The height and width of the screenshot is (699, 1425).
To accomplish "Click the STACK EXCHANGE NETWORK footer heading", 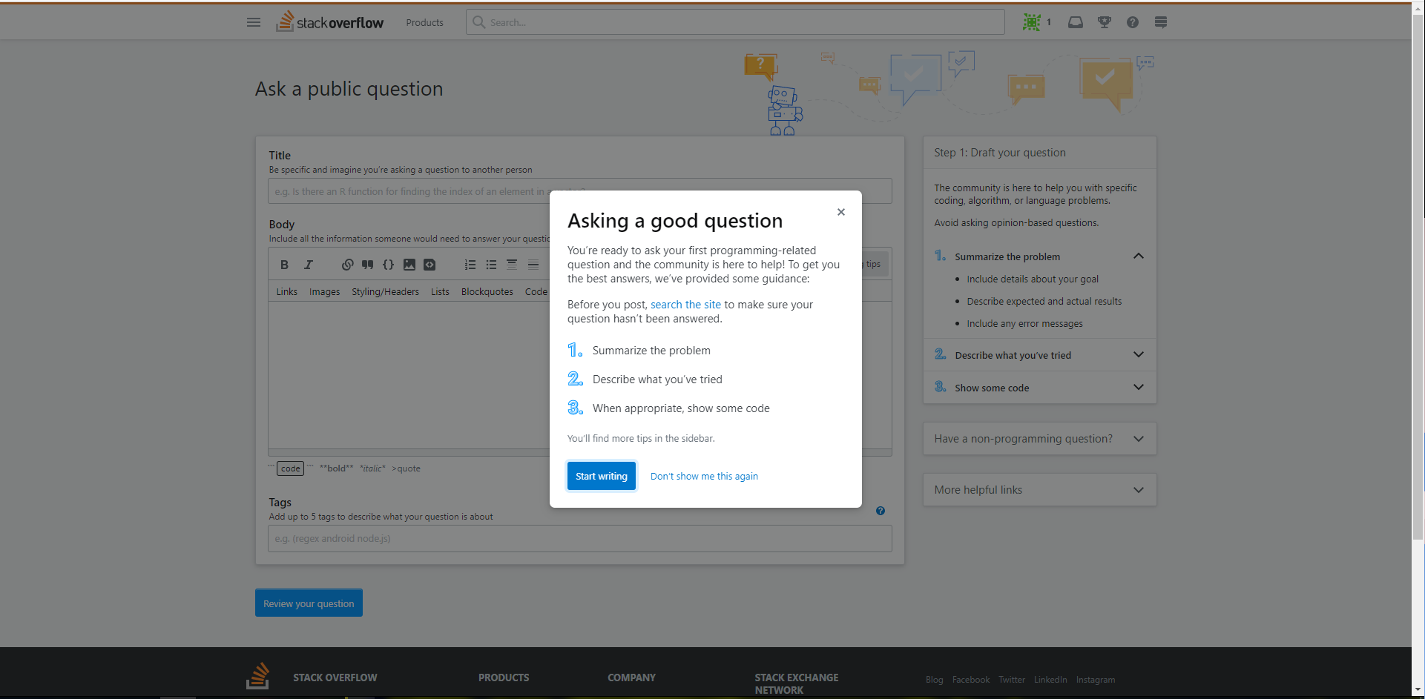I will point(797,683).
